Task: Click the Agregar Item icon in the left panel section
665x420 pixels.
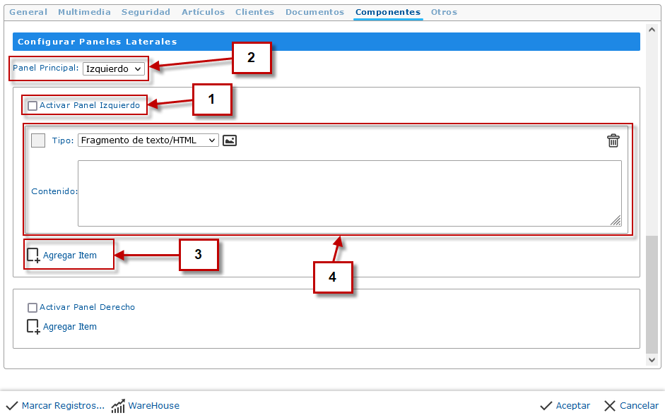Action: tap(33, 256)
